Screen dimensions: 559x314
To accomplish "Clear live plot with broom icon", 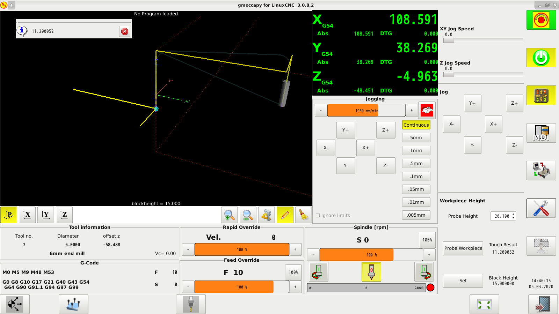I will (304, 215).
